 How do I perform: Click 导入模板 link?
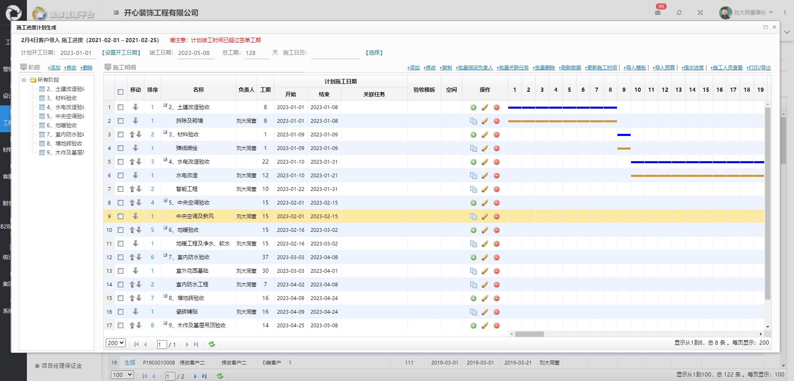pyautogui.click(x=635, y=68)
